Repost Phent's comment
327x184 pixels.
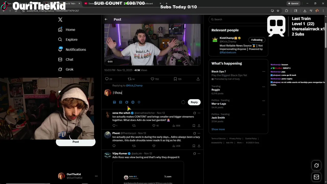(x=134, y=146)
